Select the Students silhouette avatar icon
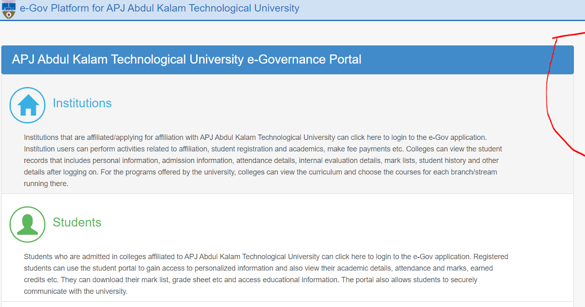The height and width of the screenshot is (307, 585). [x=27, y=224]
